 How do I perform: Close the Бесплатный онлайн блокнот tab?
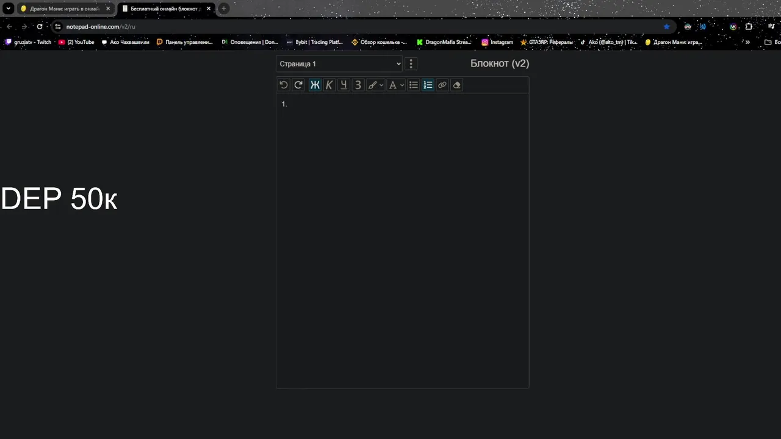tap(208, 9)
